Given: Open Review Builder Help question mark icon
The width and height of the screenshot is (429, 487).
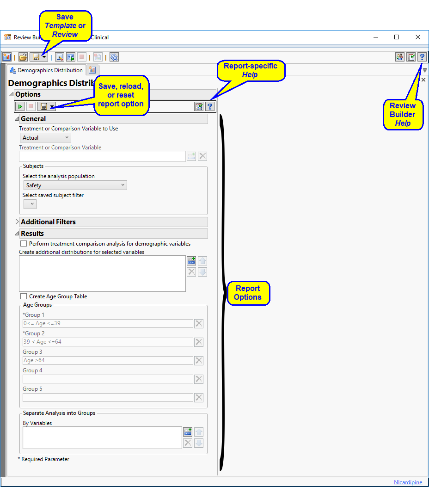Looking at the screenshot, I should click(422, 57).
